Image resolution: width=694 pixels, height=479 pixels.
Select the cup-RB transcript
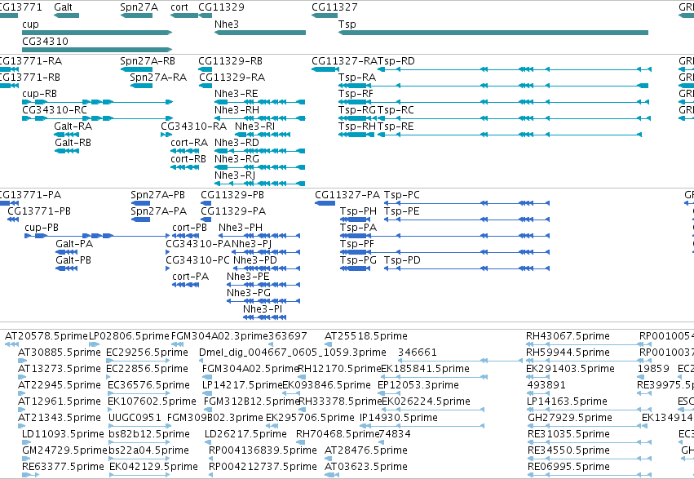(x=97, y=102)
